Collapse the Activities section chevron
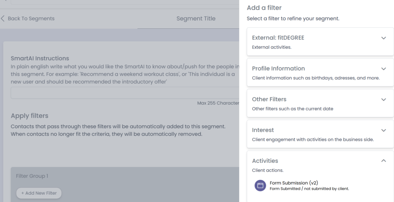This screenshot has height=202, width=394. point(383,161)
